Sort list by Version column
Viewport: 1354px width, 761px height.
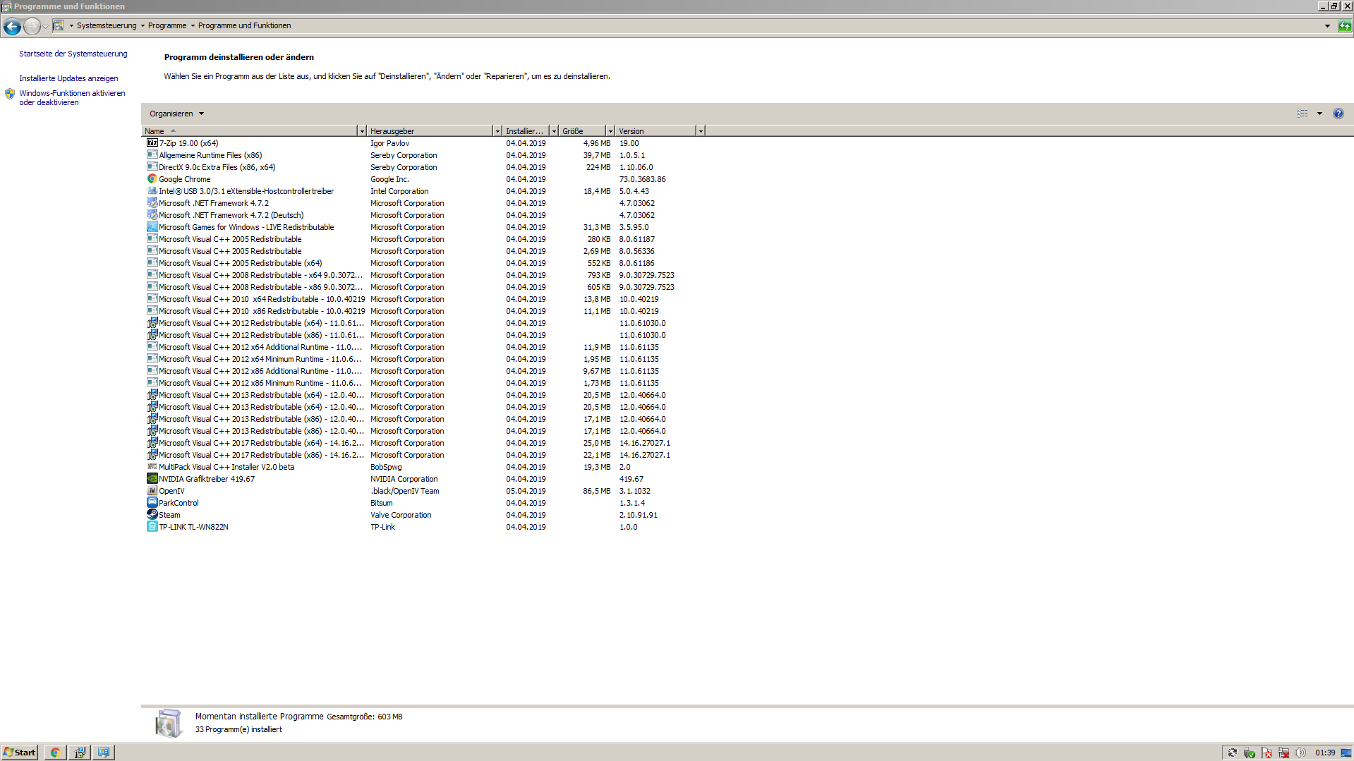click(655, 131)
